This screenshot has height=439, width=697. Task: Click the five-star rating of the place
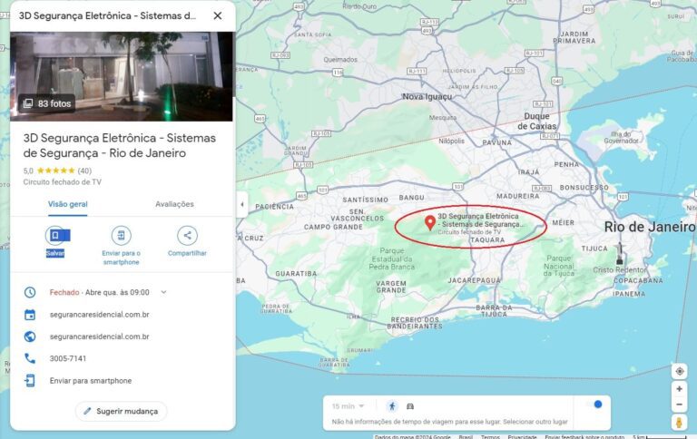pos(56,171)
